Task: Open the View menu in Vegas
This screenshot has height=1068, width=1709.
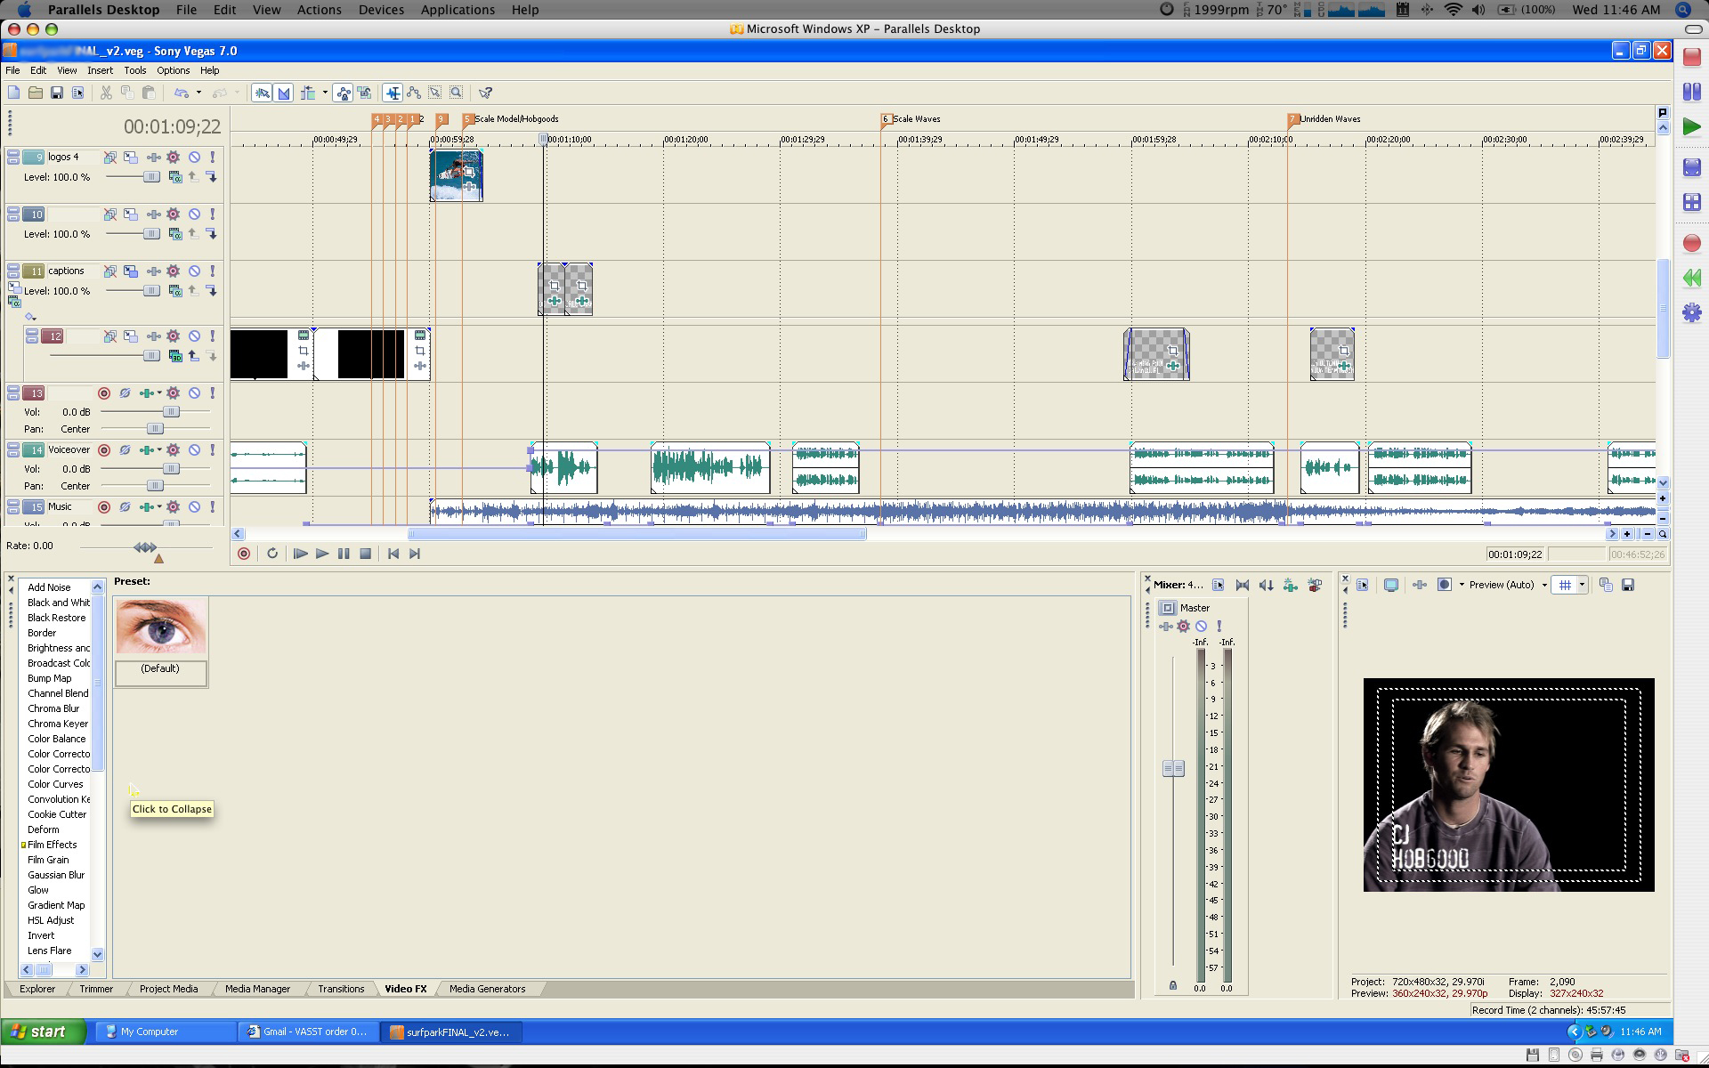Action: pos(67,70)
